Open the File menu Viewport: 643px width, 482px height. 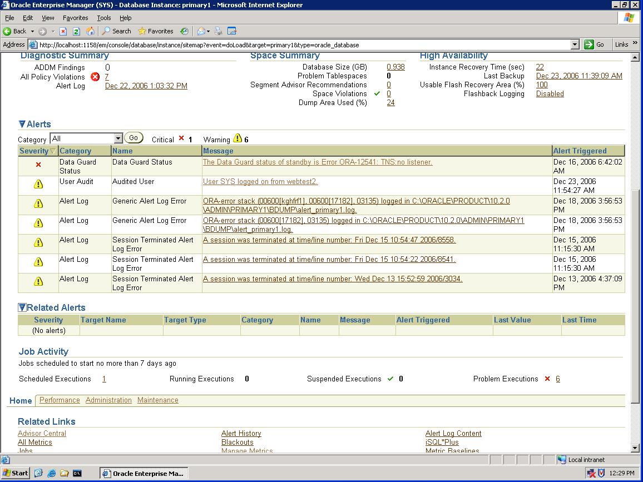point(9,18)
